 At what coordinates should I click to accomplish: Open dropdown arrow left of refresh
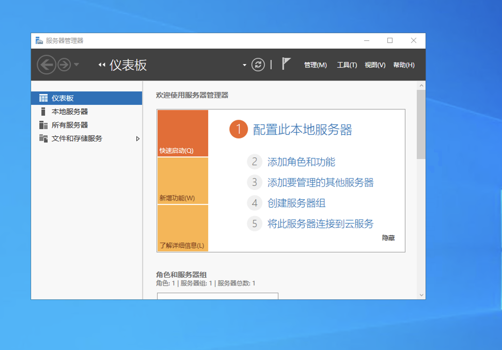click(x=244, y=65)
